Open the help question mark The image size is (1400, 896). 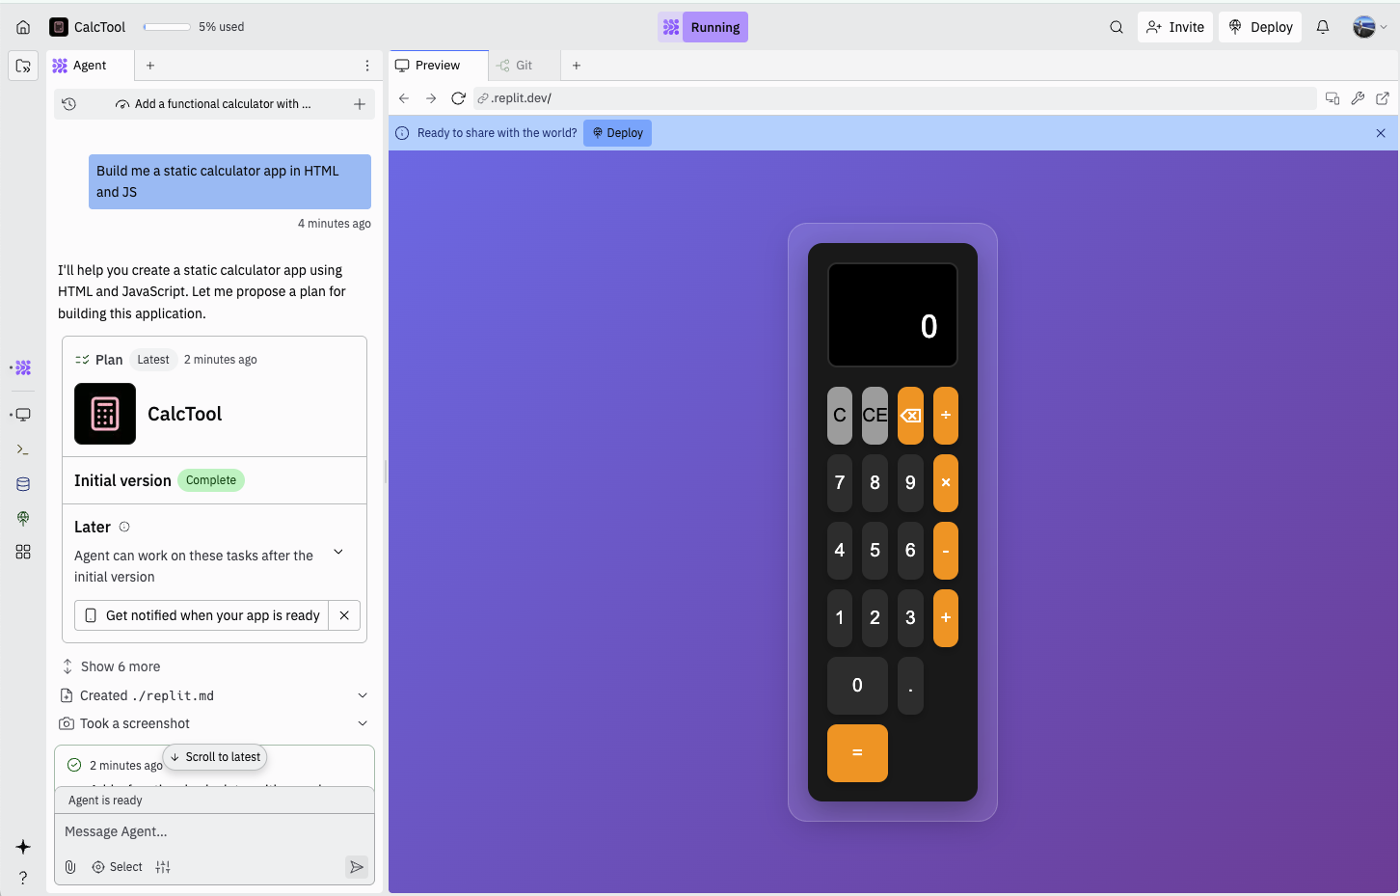click(x=23, y=878)
